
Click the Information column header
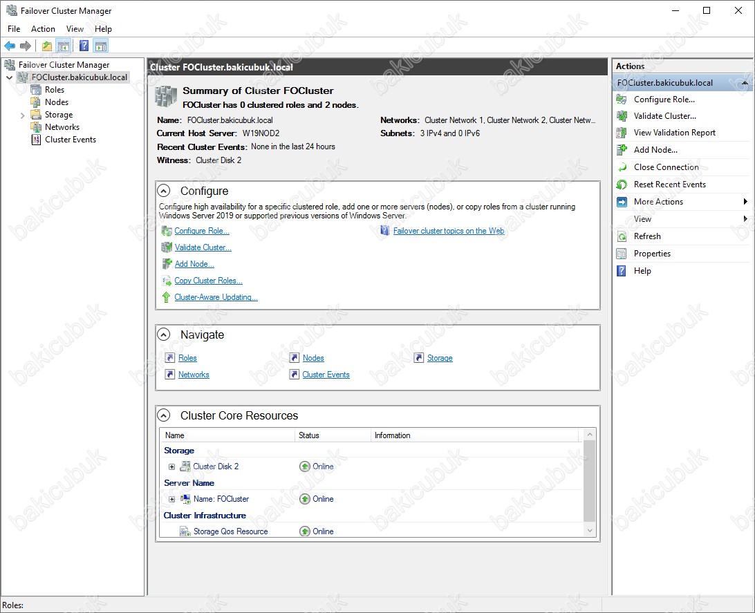pos(475,435)
